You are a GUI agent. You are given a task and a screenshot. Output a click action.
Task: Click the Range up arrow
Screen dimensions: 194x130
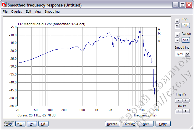177,36
